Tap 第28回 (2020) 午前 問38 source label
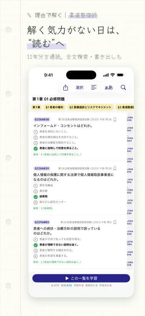Viewport: 145px width, 316px height. 85,120
